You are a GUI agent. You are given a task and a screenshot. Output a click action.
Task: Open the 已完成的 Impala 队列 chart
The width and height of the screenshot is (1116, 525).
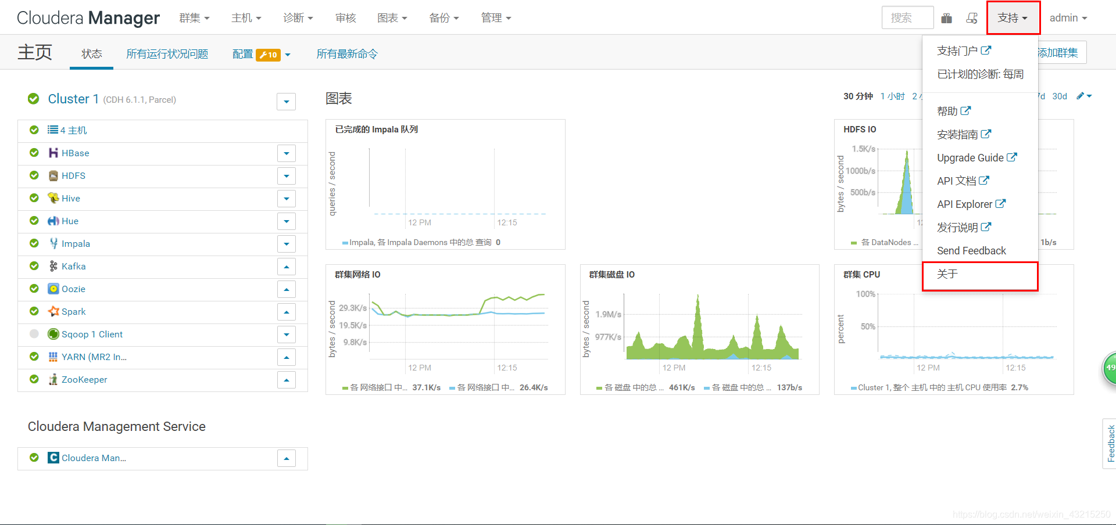(445, 184)
